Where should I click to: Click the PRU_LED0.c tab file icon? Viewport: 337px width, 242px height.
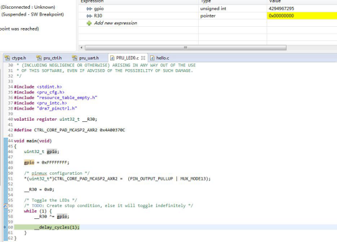112,58
